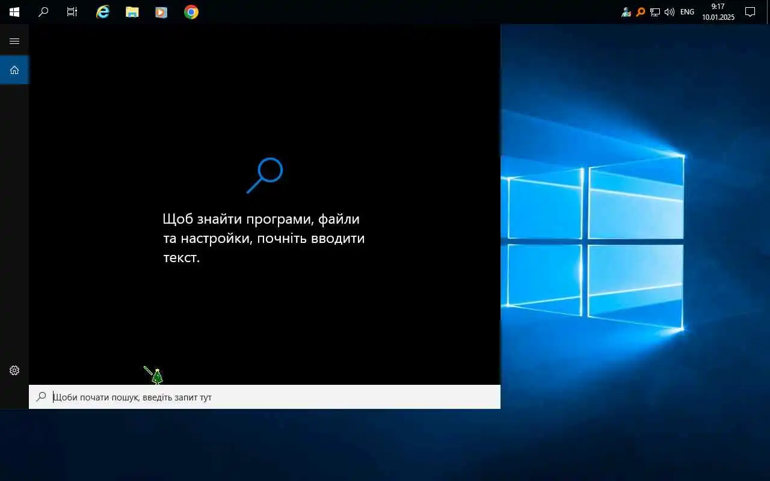Open the media player taskbar icon
The image size is (770, 481).
coord(161,12)
